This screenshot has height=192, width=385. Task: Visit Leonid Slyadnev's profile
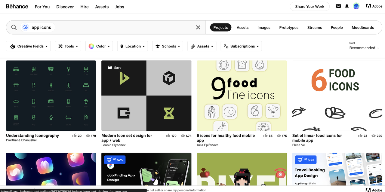pos(113,145)
